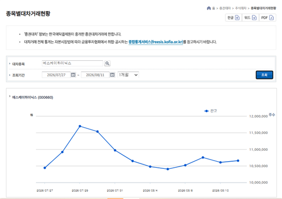The width and height of the screenshot is (282, 199).
Task: Open calendar for end date 2026/08/11
Action: [112, 75]
